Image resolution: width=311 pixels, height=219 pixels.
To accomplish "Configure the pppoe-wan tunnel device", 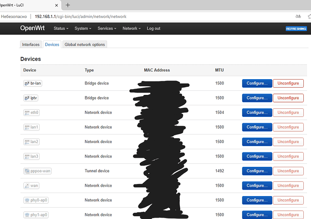I will pos(257,171).
